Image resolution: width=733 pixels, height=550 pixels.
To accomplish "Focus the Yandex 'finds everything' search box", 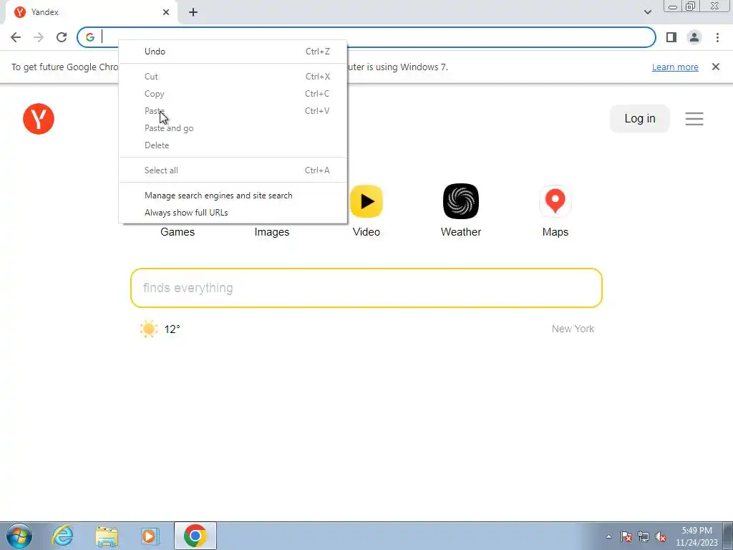I will click(366, 288).
